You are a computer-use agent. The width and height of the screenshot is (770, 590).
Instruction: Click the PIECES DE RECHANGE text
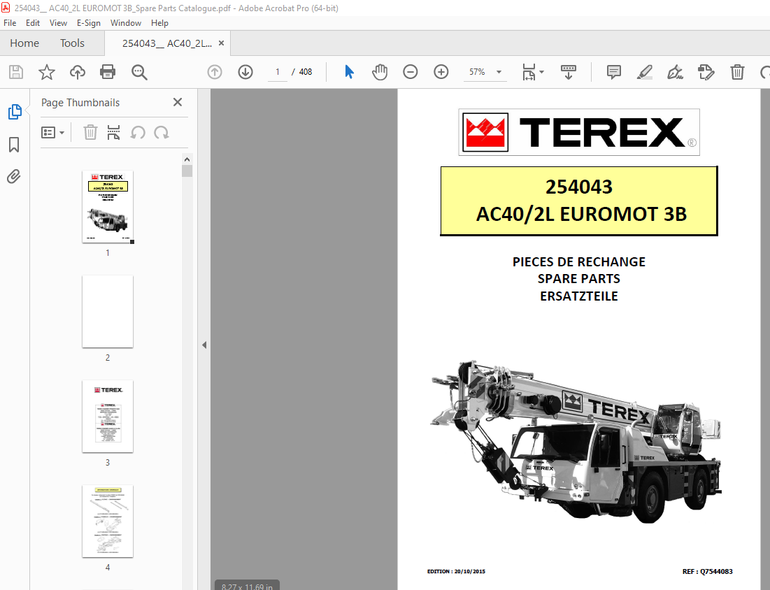click(x=579, y=261)
